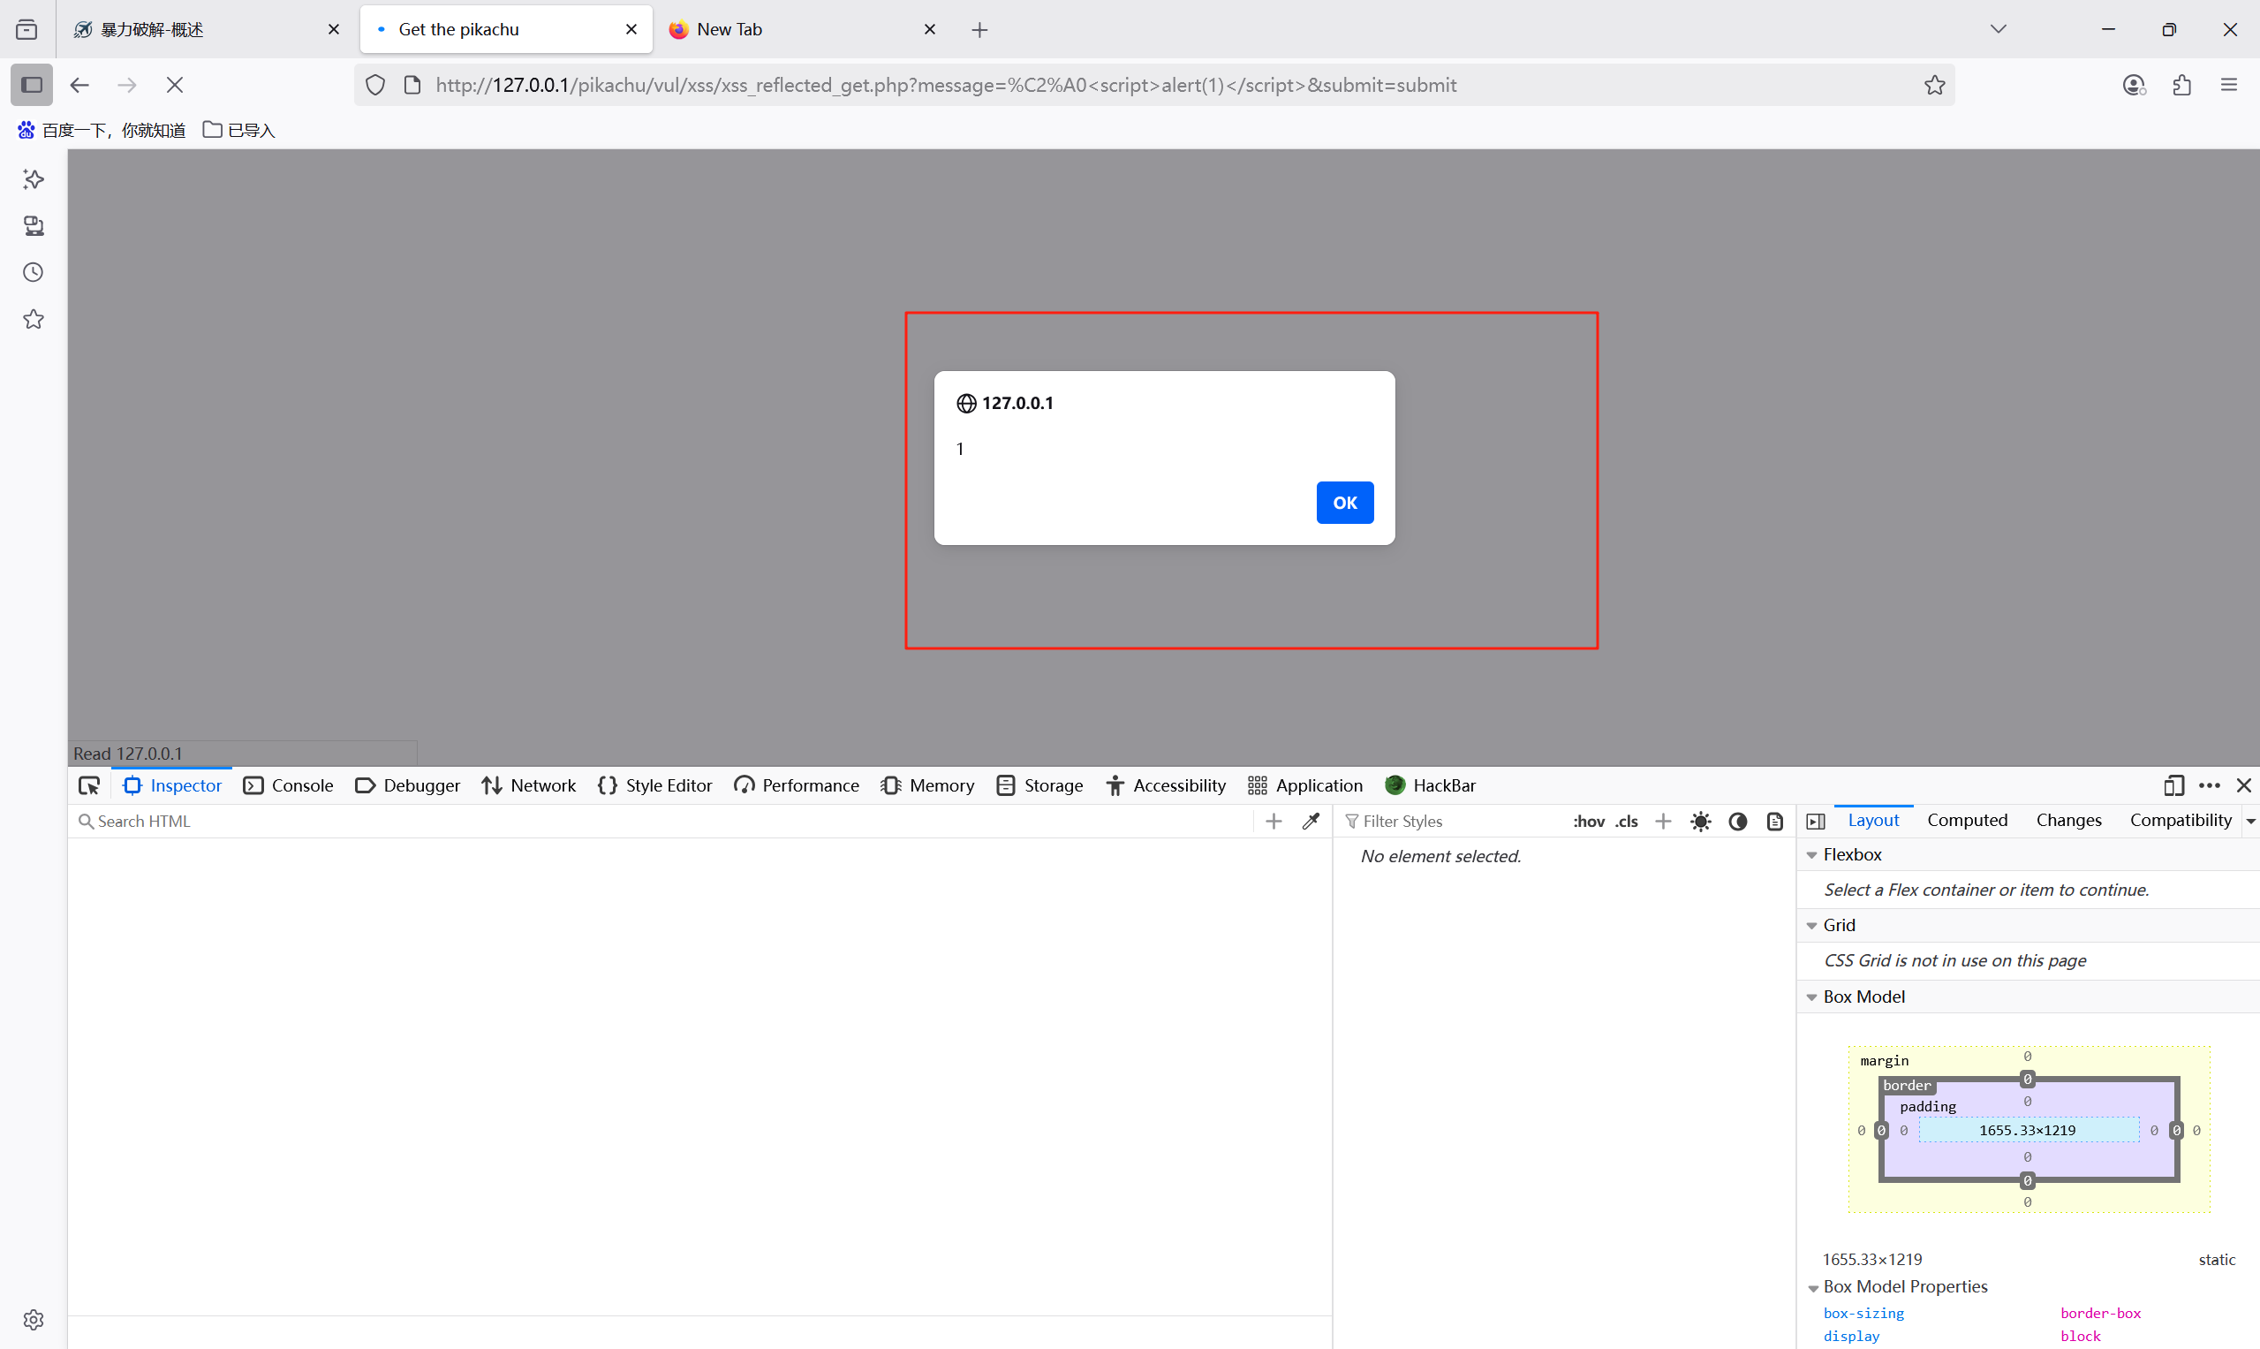
Task: Collapse the Flexbox section
Action: (x=1811, y=855)
